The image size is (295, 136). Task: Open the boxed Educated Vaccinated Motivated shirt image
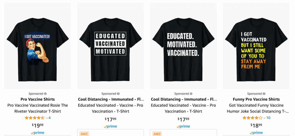[x=110, y=46]
